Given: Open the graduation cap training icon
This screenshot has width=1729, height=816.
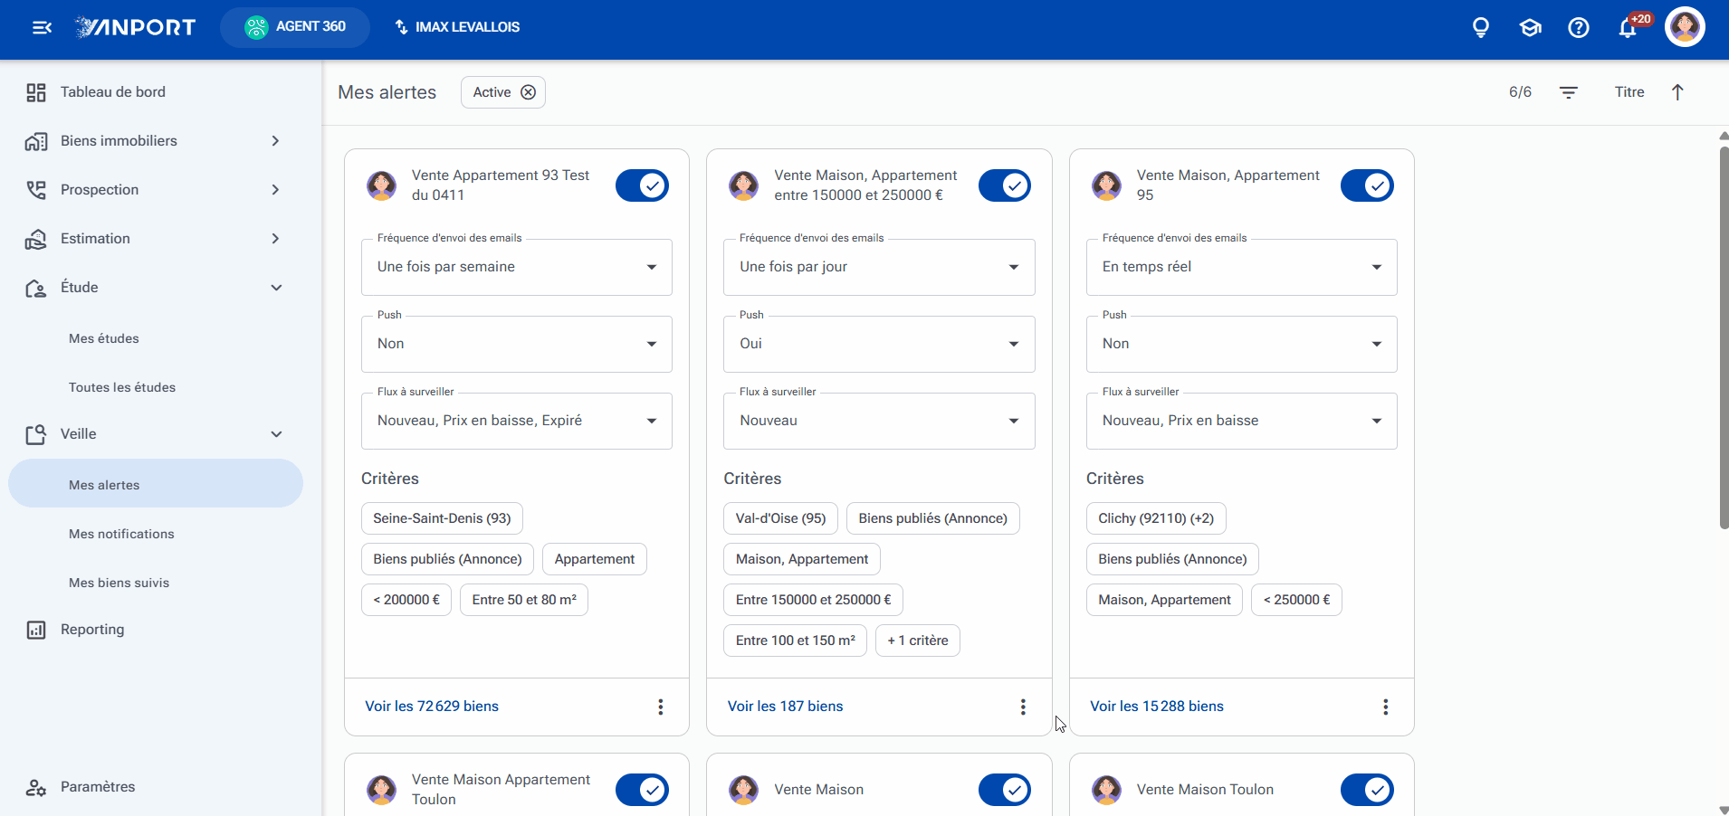Looking at the screenshot, I should pyautogui.click(x=1530, y=27).
